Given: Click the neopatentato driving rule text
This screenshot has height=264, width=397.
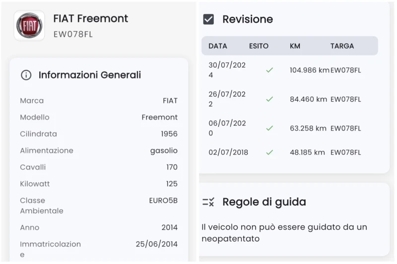Looking at the screenshot, I should tap(284, 233).
